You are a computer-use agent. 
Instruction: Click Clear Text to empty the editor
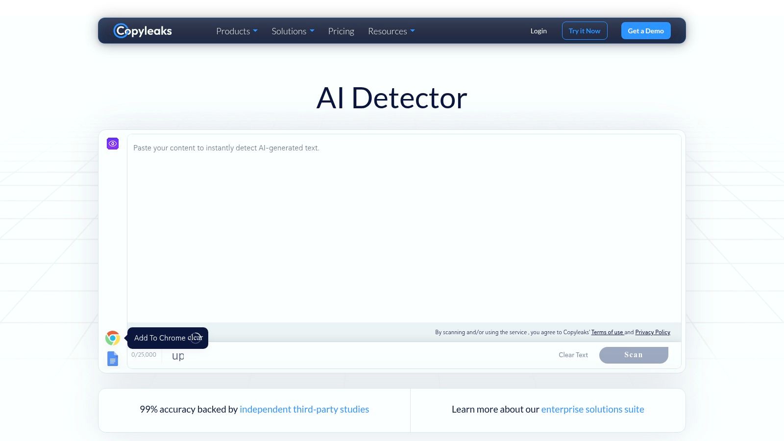[573, 355]
